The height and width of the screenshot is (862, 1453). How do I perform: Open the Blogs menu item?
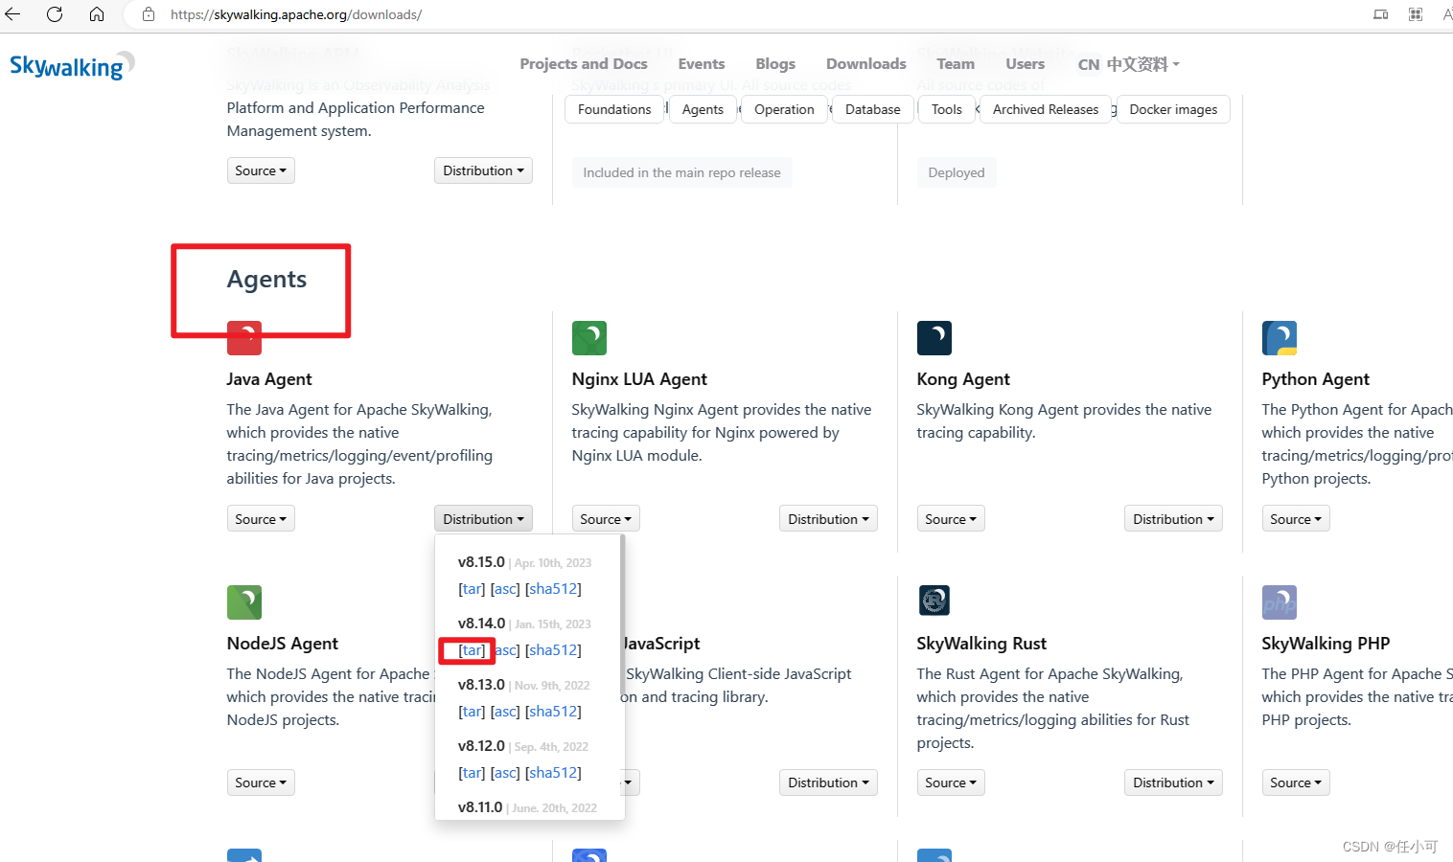coord(775,64)
